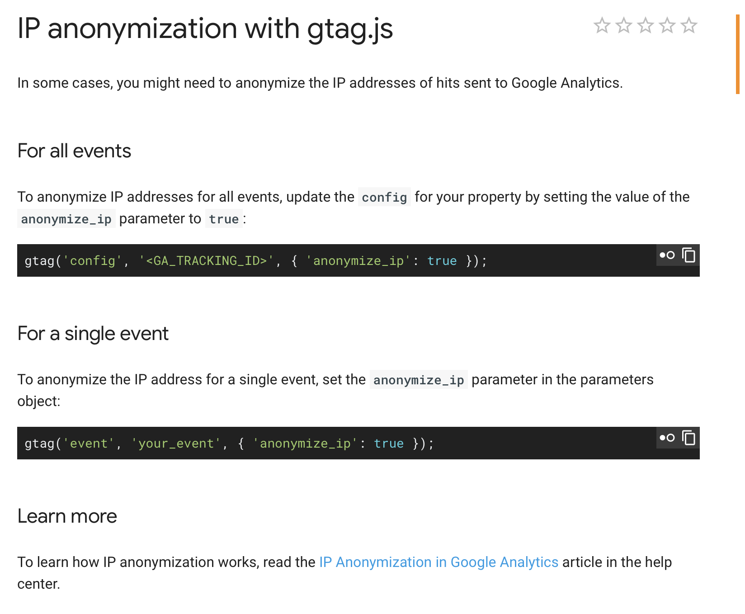The image size is (745, 614).
Task: Click inside the gtag('event') code snippet
Action: click(x=229, y=444)
